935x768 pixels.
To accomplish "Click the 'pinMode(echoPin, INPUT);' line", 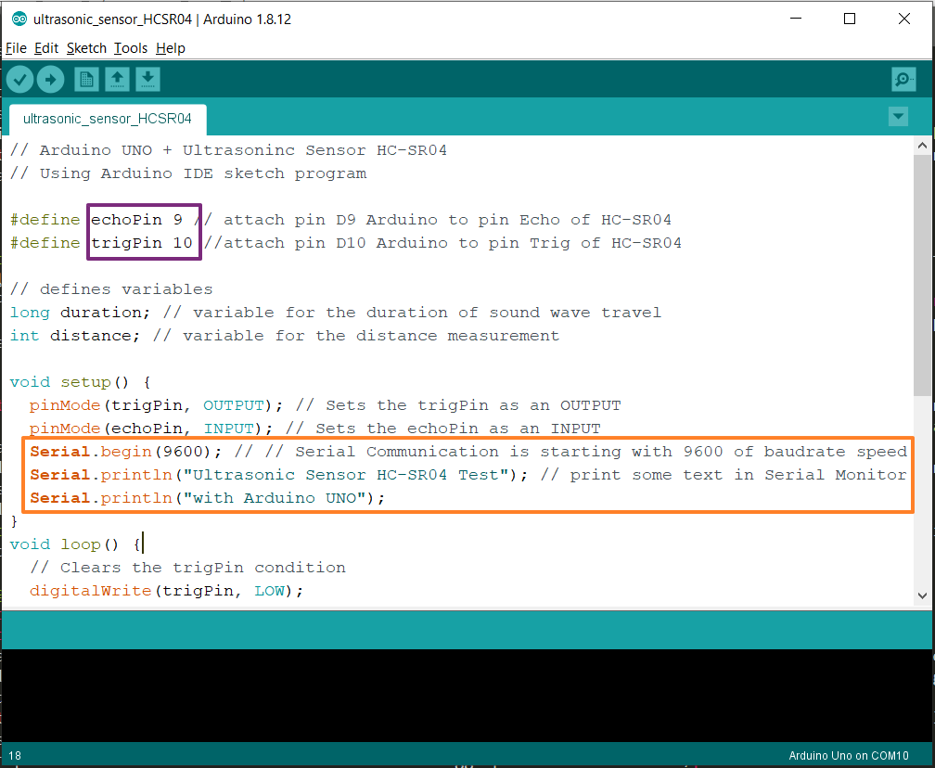I will [151, 429].
